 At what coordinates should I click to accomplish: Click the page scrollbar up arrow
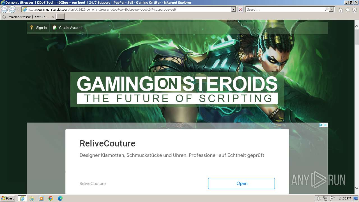pyautogui.click(x=357, y=26)
